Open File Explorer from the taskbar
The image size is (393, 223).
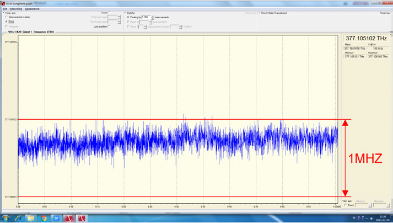coord(31,219)
